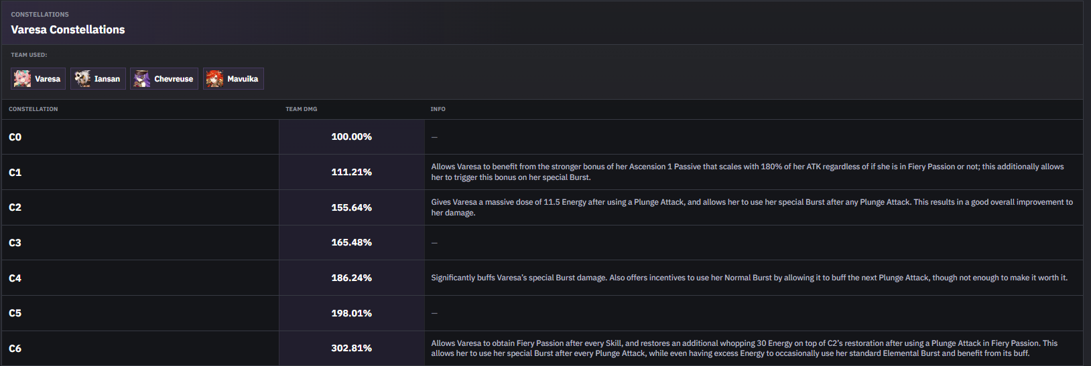The width and height of the screenshot is (1091, 366).
Task: Click the 198.01% value for C5
Action: tap(352, 313)
